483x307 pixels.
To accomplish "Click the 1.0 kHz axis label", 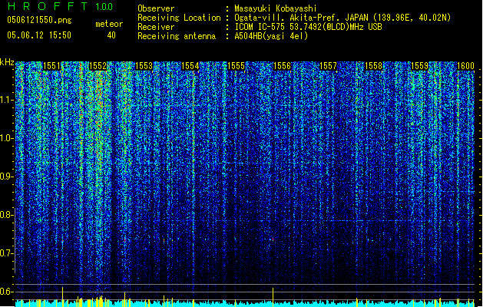I will pyautogui.click(x=7, y=138).
